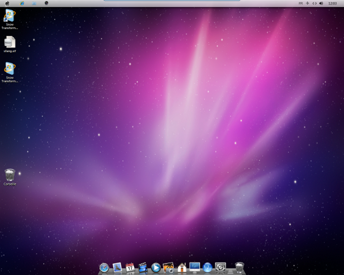Click the angle-brackets tray icon

314,4
